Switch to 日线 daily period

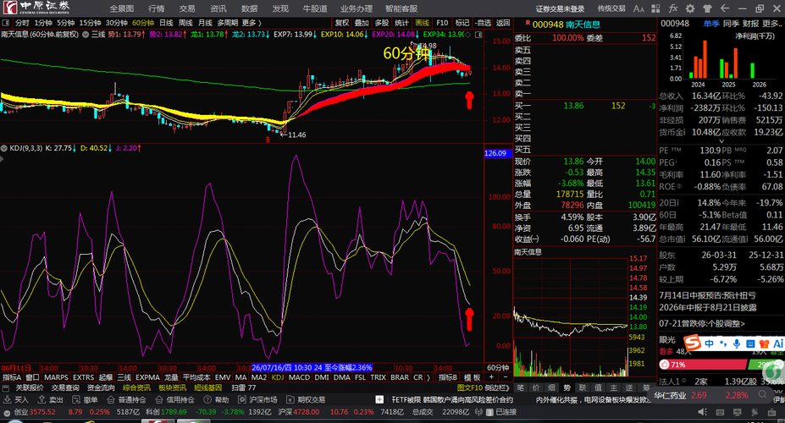(x=166, y=23)
